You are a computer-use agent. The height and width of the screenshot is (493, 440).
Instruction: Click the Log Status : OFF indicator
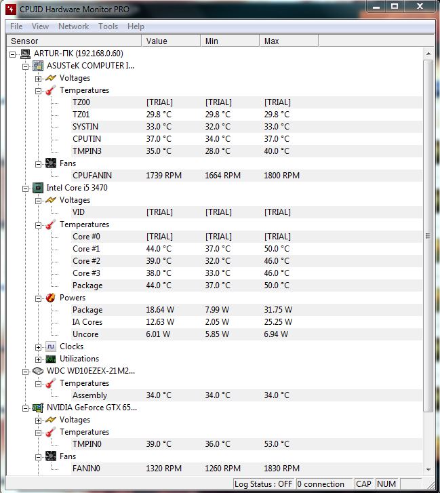pyautogui.click(x=263, y=484)
